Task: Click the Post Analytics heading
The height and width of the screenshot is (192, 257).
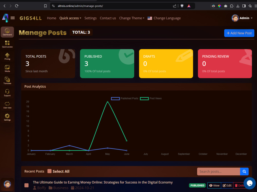Action: click(x=35, y=87)
